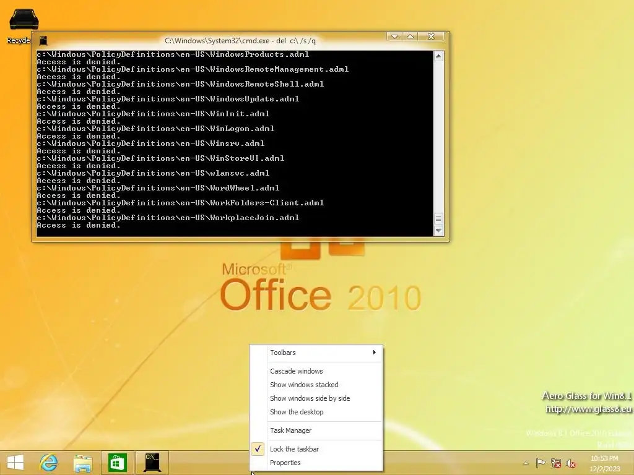
Task: Click the cmd.exe window title text
Action: (240, 41)
